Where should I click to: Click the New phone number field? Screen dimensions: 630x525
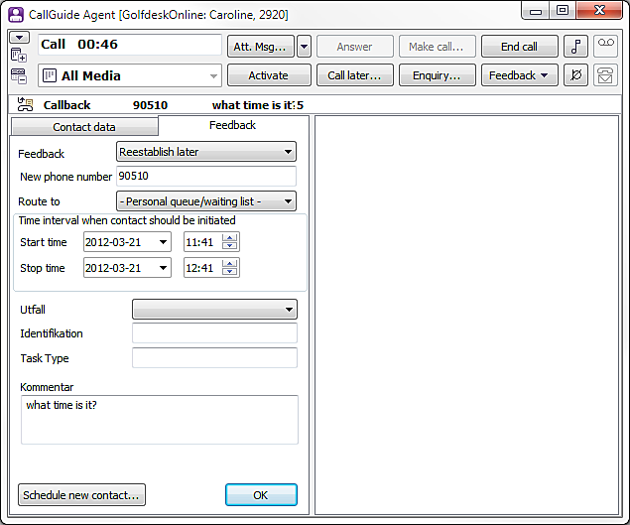[x=205, y=177]
